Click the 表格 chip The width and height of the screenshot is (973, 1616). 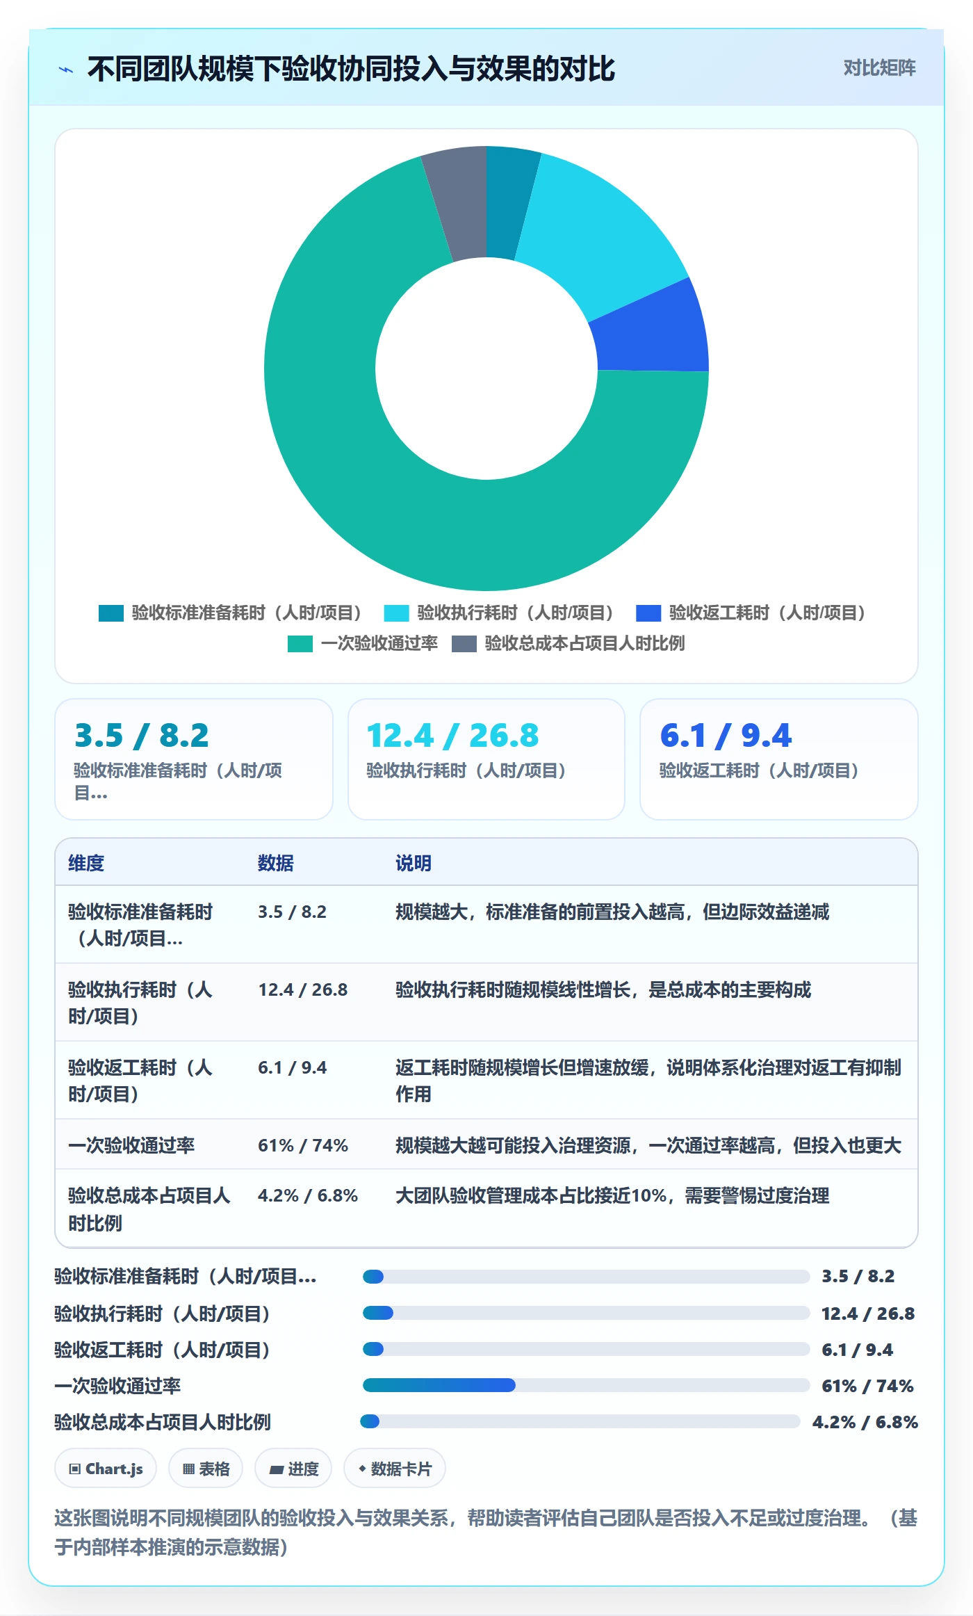pyautogui.click(x=206, y=1469)
